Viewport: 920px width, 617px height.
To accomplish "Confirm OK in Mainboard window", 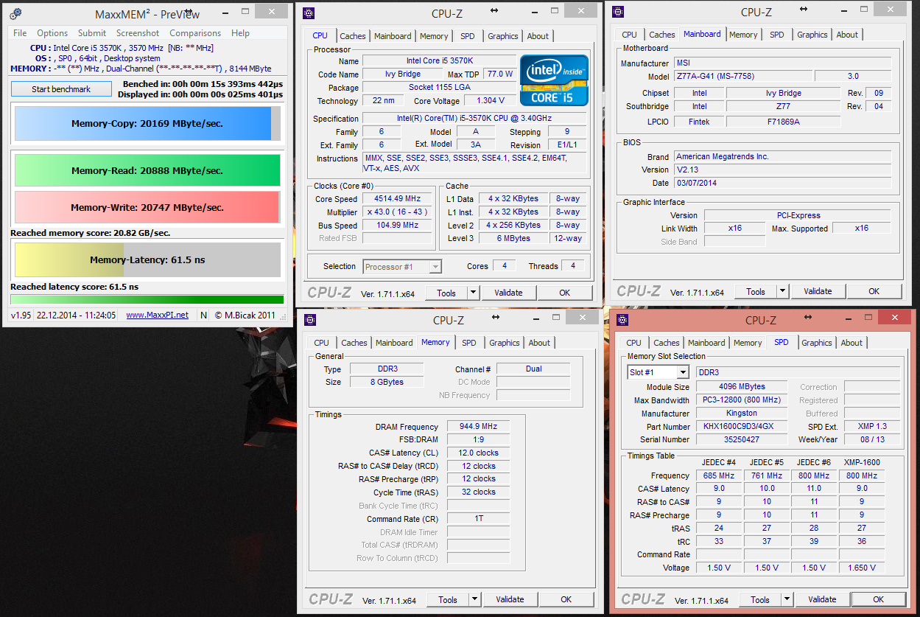I will point(874,291).
